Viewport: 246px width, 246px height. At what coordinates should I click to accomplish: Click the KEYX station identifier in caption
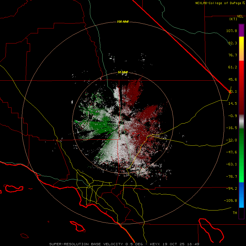[155, 244]
